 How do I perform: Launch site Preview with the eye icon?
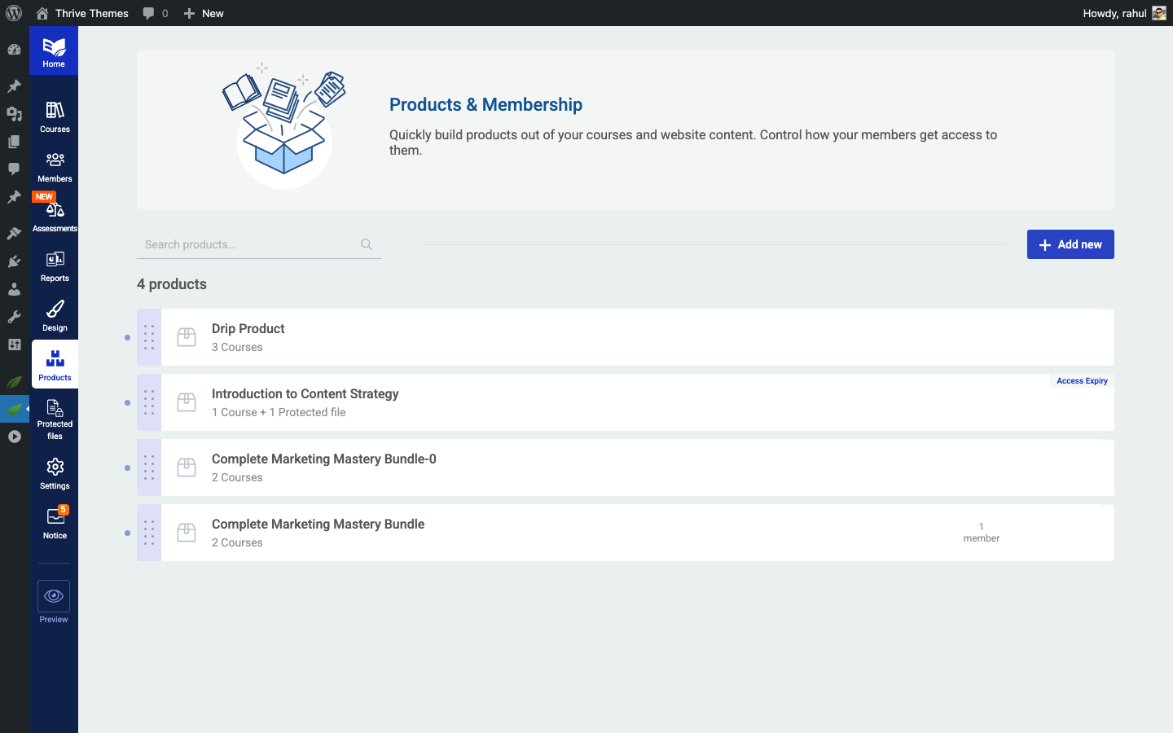(x=53, y=597)
